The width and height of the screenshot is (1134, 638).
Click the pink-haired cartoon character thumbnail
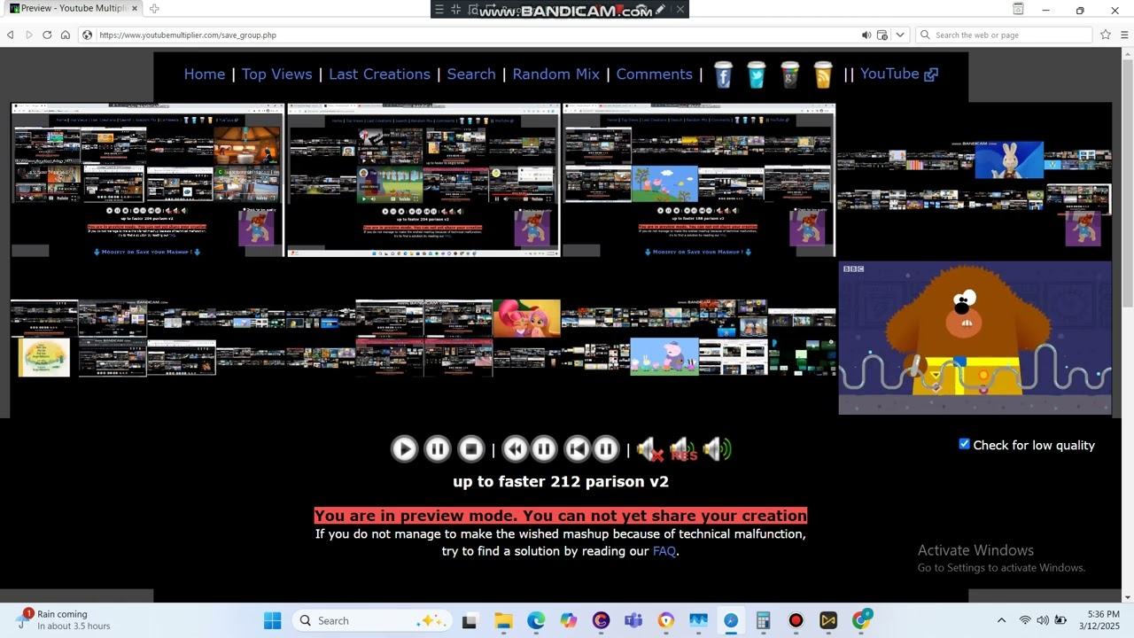[526, 319]
